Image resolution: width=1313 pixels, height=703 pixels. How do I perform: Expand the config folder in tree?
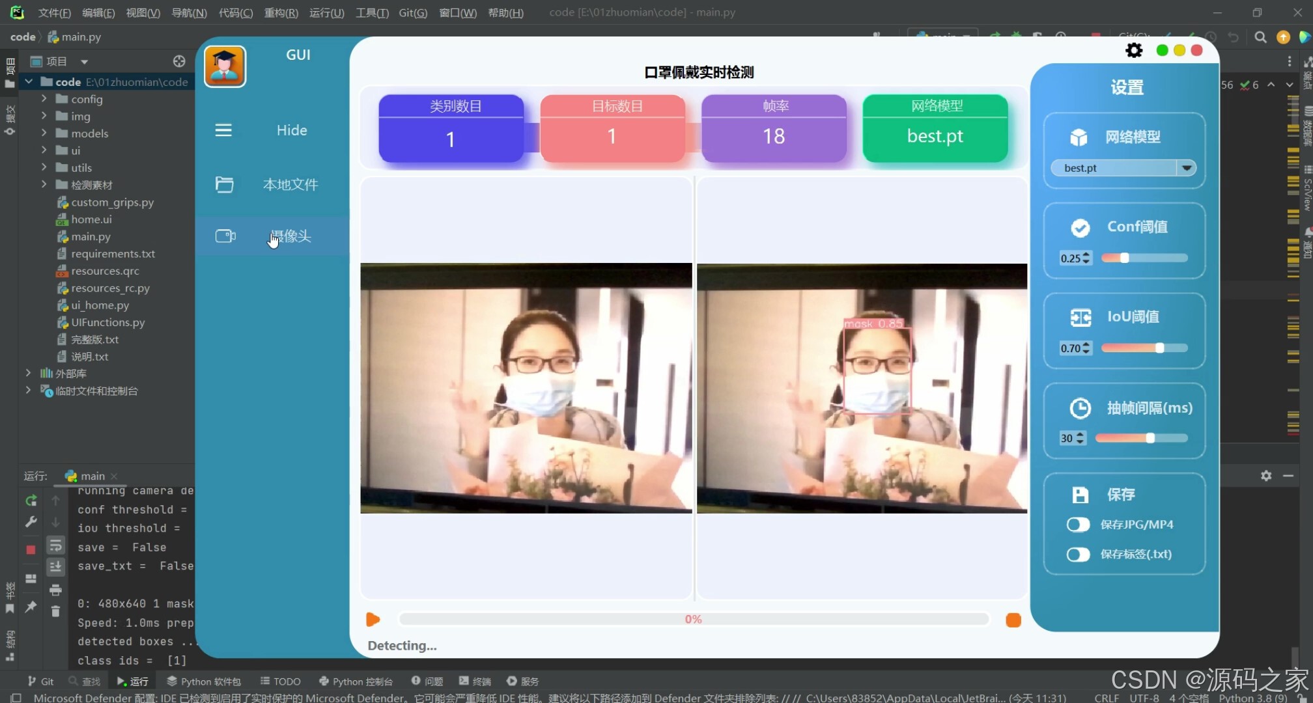(x=44, y=99)
